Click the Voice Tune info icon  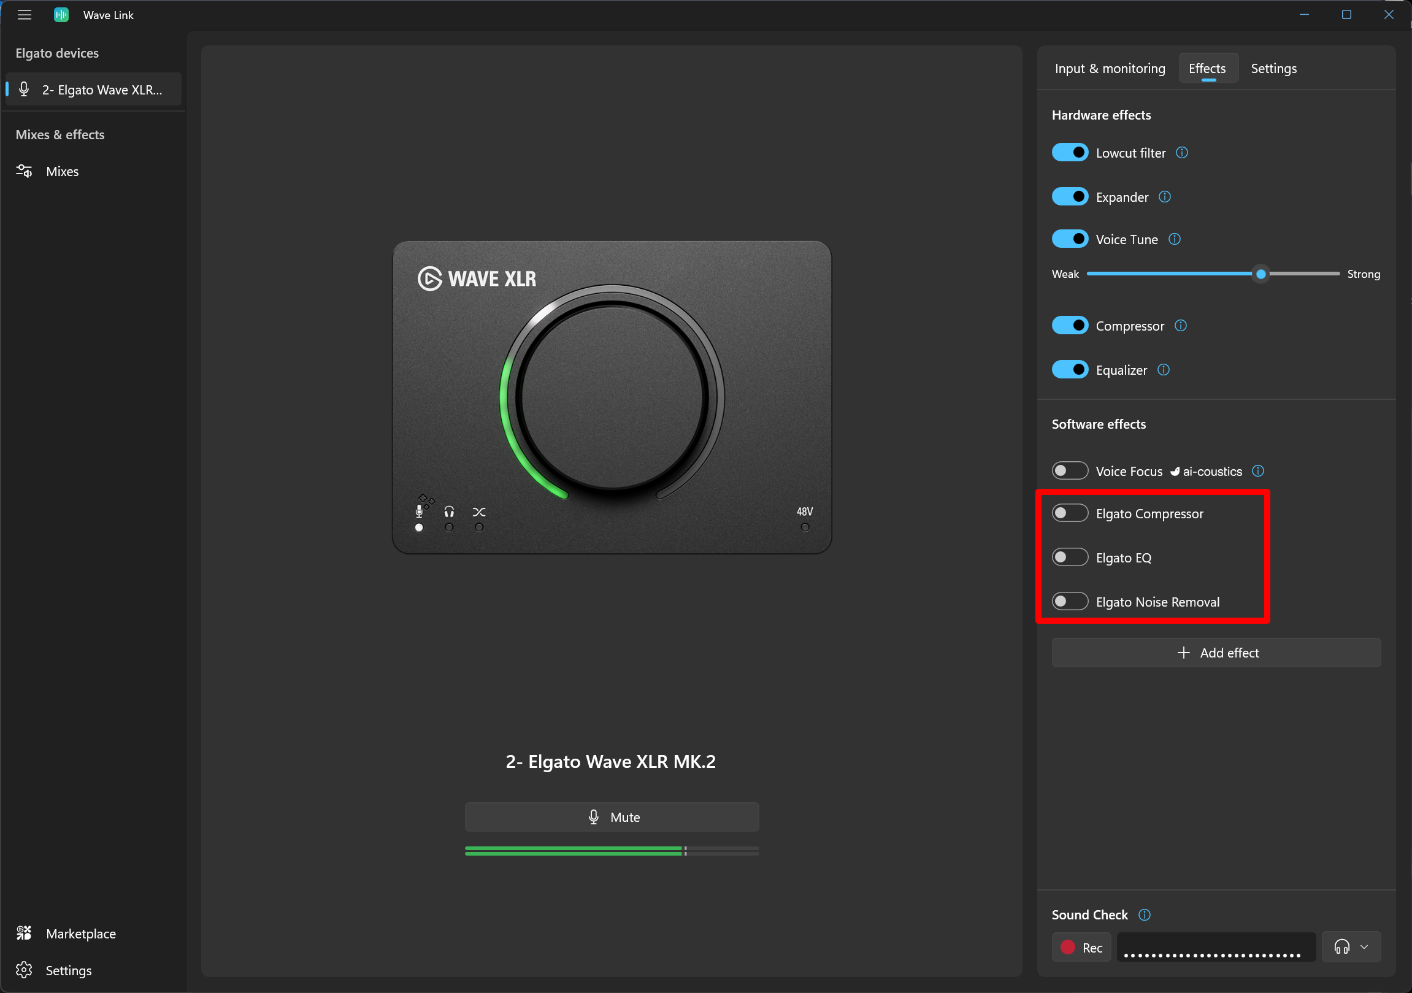[x=1174, y=239]
